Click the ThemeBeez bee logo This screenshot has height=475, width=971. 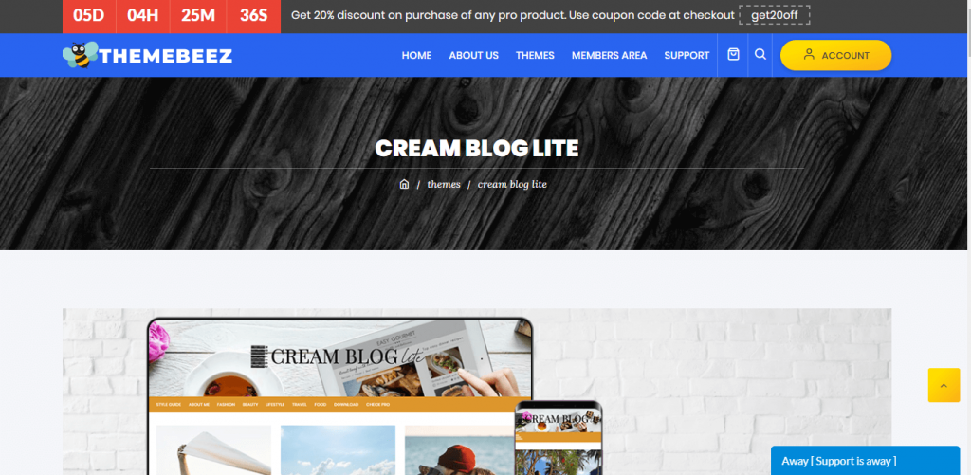80,55
